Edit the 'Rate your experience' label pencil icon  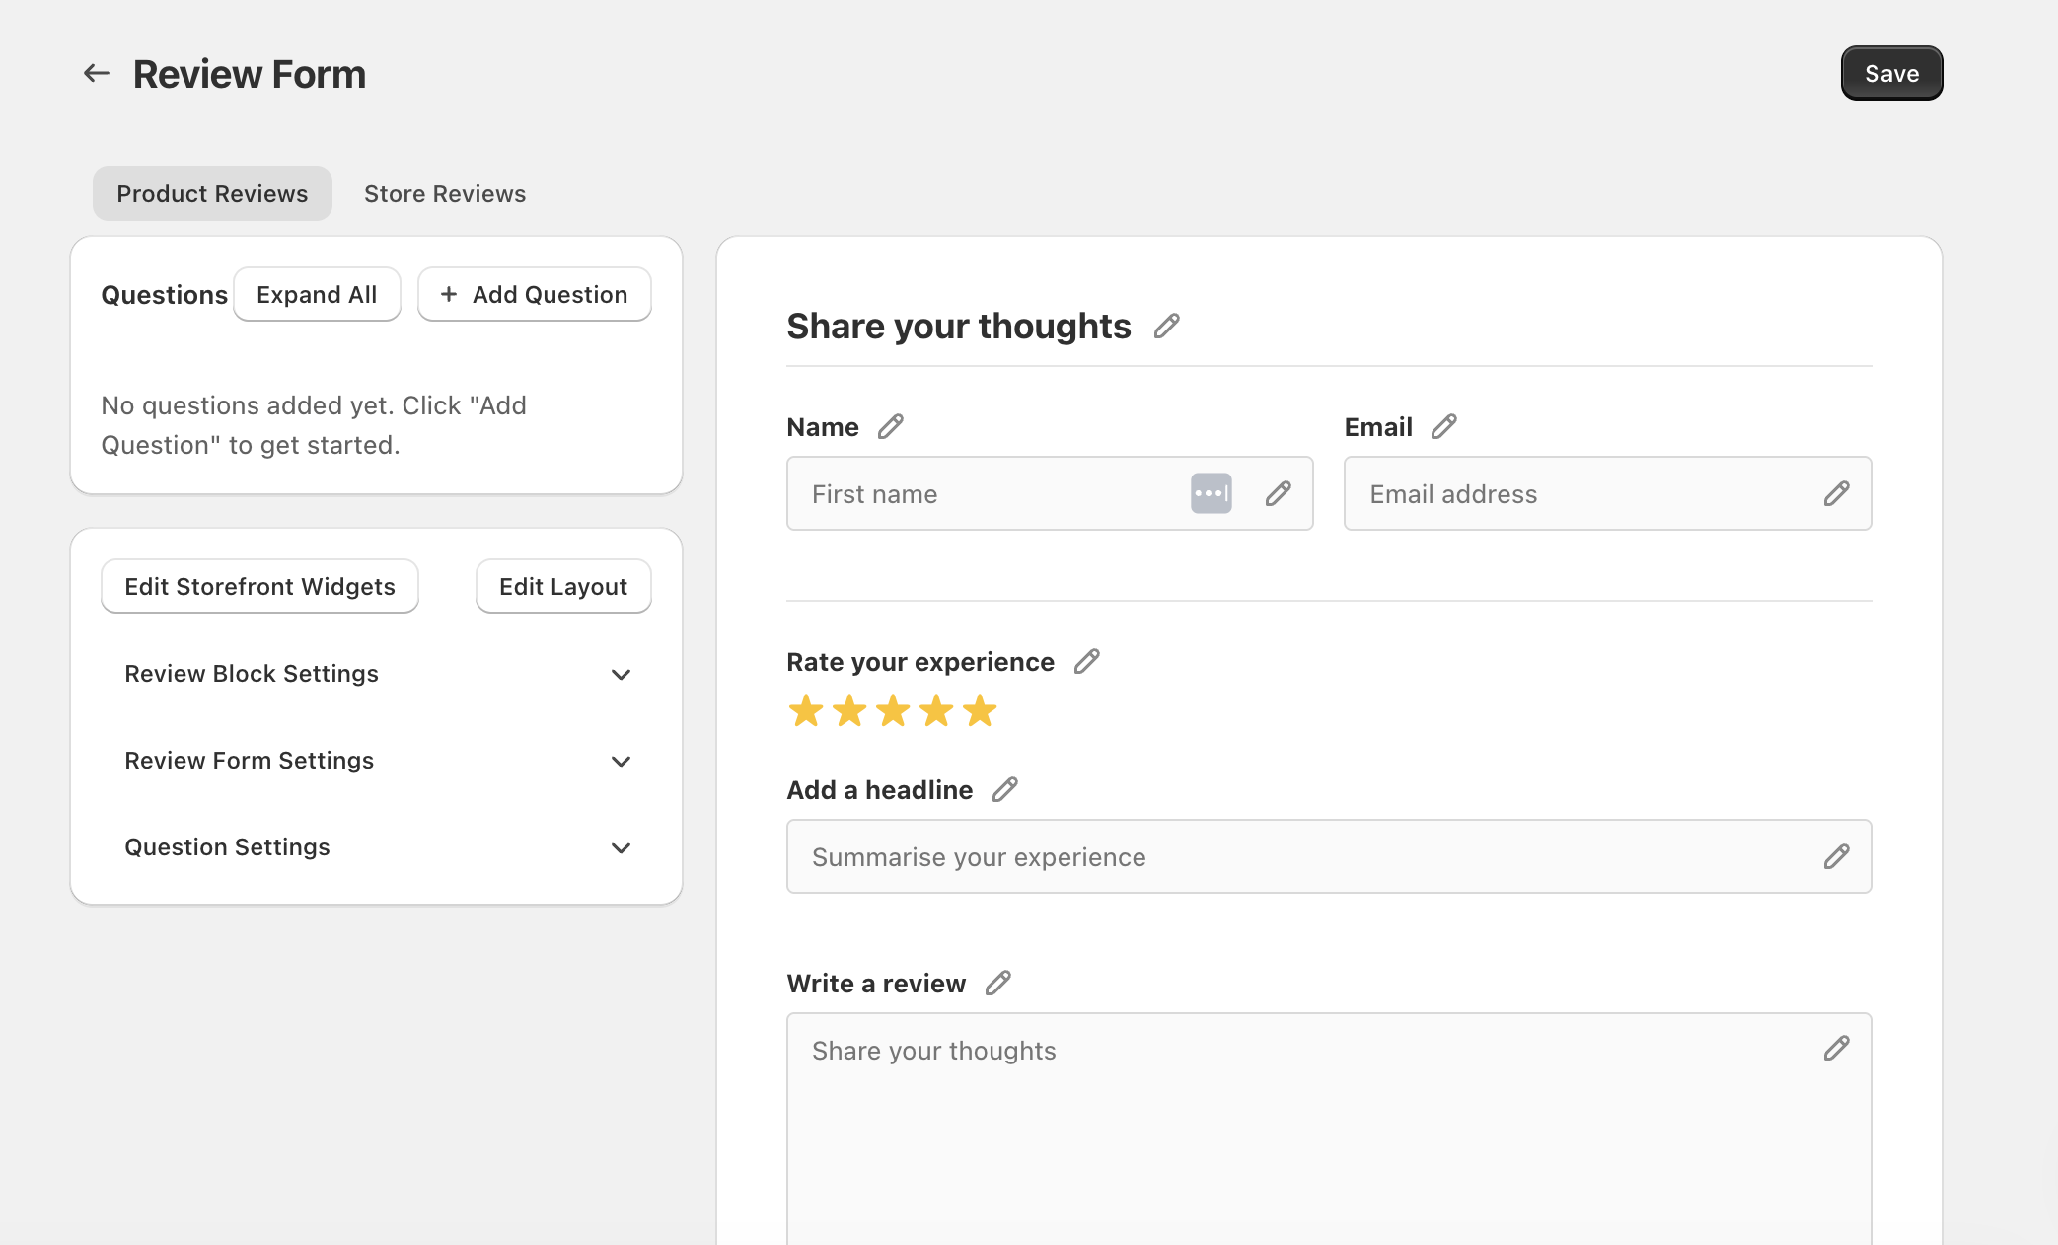pos(1086,661)
